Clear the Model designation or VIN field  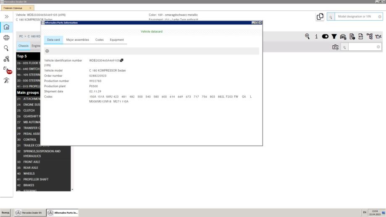pos(380,17)
